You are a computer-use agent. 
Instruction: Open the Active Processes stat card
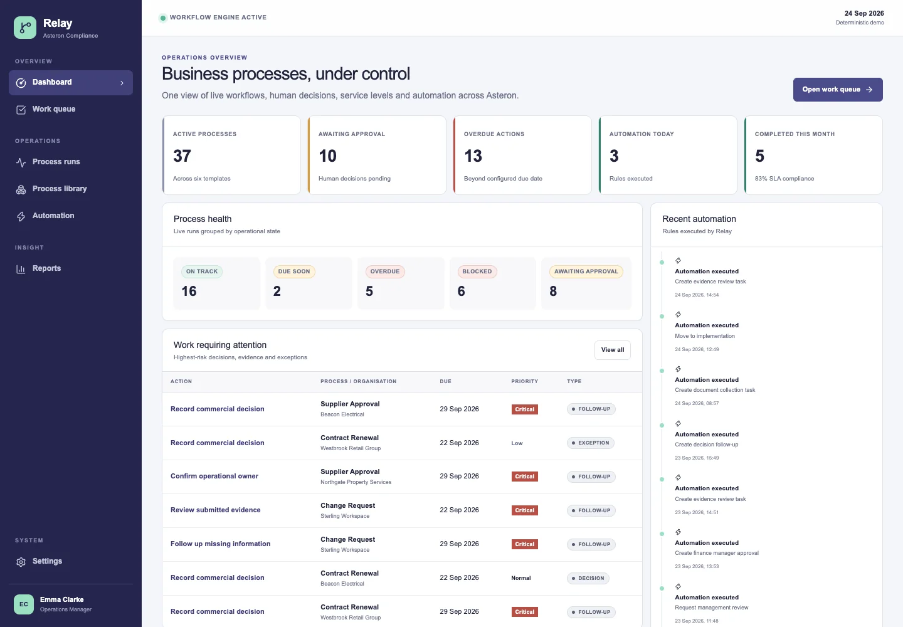click(x=231, y=155)
